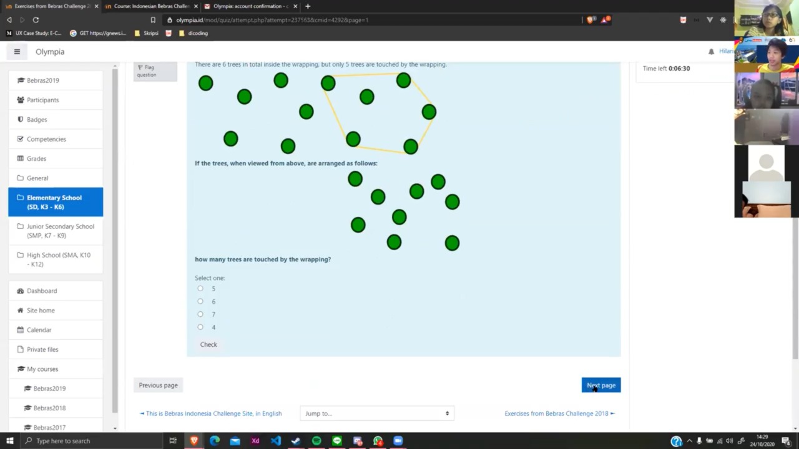Viewport: 799px width, 449px height.
Task: Click the Olympia site title
Action: pos(50,52)
